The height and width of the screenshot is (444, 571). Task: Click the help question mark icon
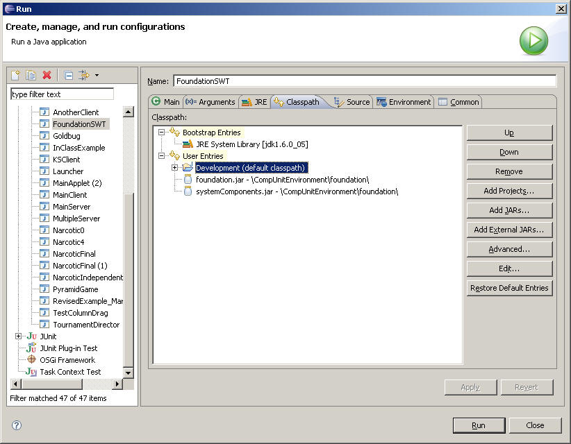click(17, 425)
